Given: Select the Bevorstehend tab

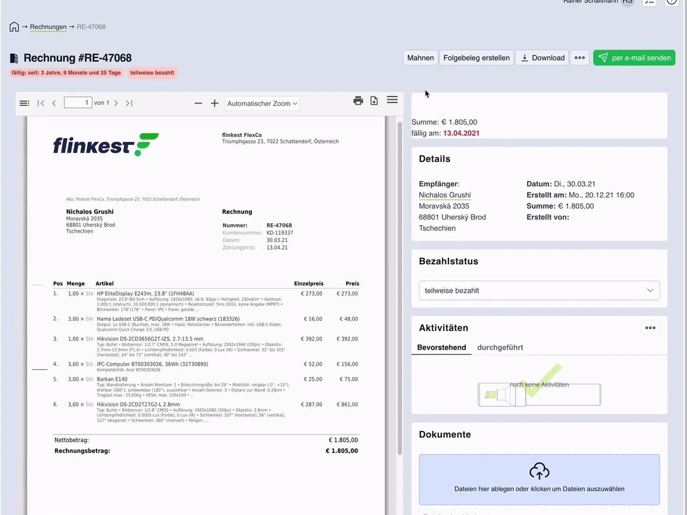Looking at the screenshot, I should [441, 347].
